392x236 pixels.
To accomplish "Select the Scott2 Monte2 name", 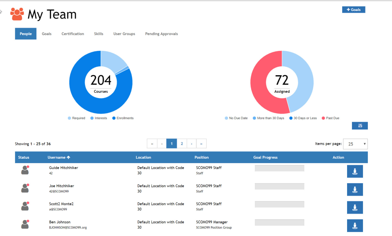I will pyautogui.click(x=61, y=204).
